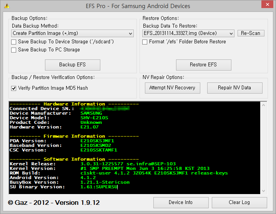
Task: Click the Hardware Information header in log
Action: (x=74, y=104)
